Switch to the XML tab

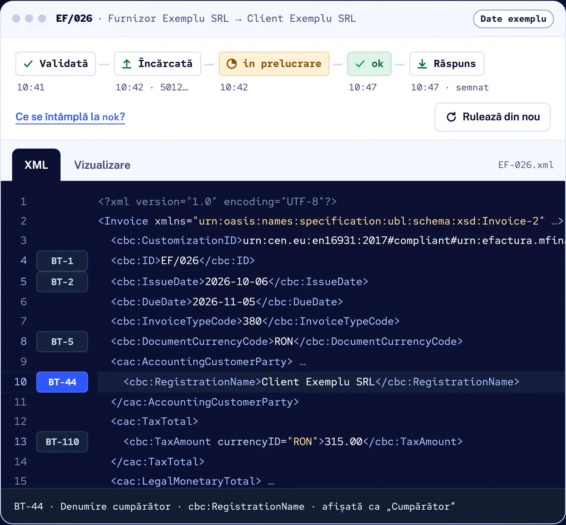click(36, 165)
